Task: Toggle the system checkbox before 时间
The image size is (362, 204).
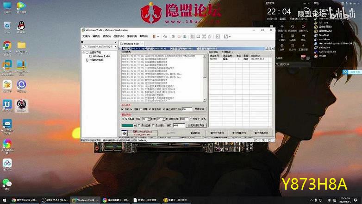Action: click(123, 119)
